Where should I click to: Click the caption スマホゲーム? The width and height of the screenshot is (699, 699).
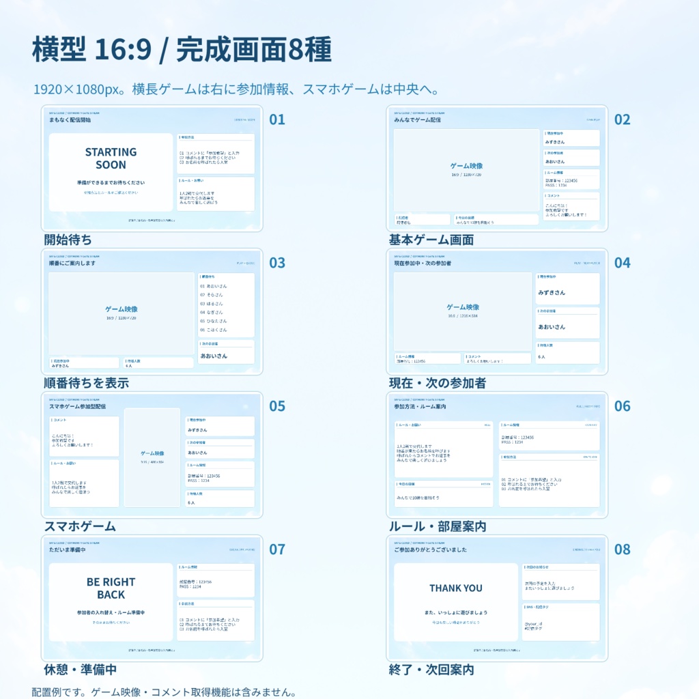(80, 526)
